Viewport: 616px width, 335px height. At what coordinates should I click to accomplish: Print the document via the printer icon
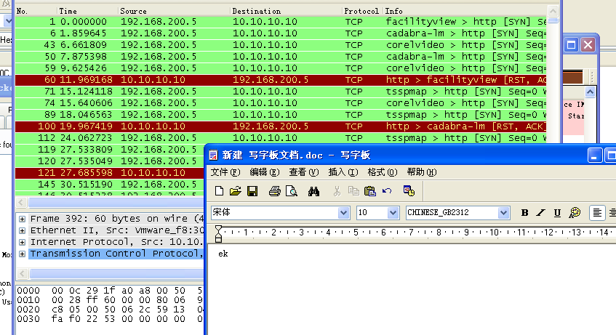(x=275, y=191)
